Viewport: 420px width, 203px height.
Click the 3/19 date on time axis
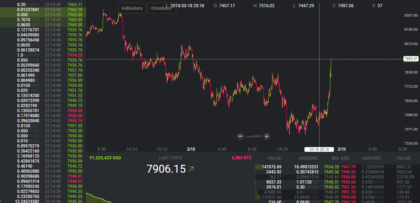click(341, 149)
